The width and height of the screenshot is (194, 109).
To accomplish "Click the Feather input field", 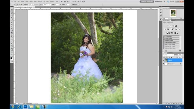I will (30, 5).
